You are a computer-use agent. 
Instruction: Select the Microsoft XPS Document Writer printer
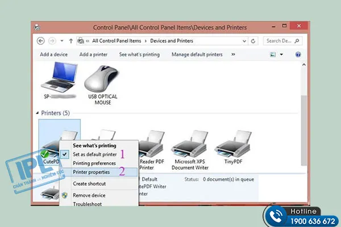click(x=191, y=145)
